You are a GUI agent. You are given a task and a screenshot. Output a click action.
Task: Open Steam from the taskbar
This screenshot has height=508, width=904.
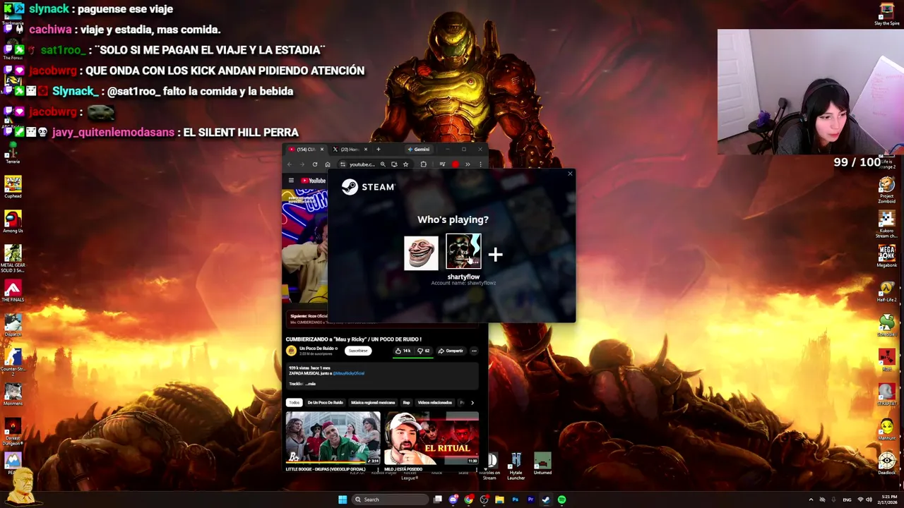(546, 500)
